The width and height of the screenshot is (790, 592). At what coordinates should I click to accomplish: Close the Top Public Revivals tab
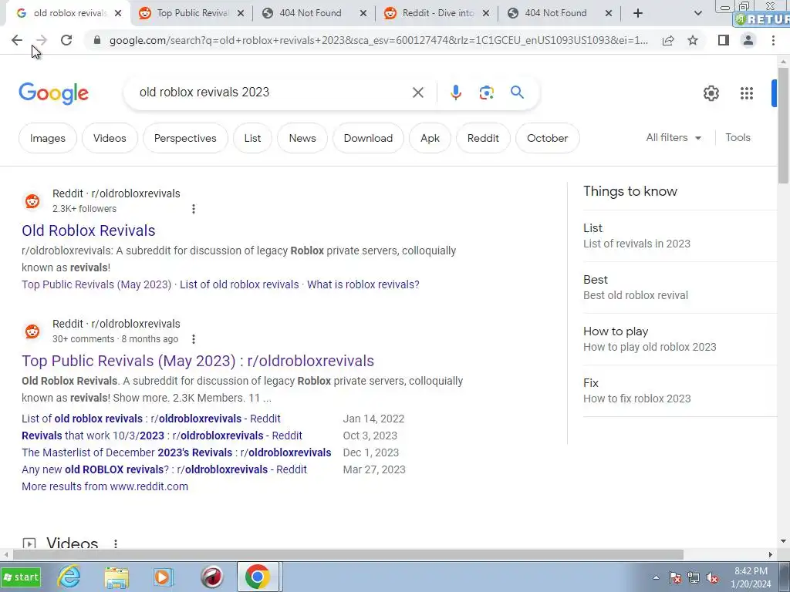241,14
